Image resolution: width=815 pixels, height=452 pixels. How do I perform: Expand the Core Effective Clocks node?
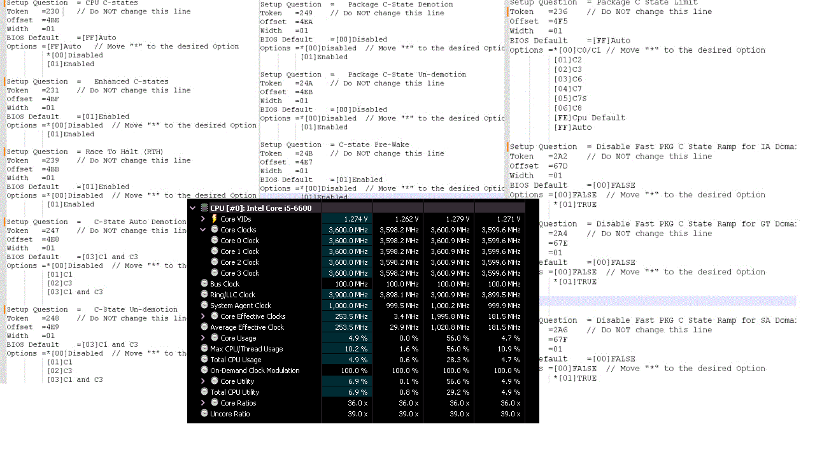click(203, 316)
